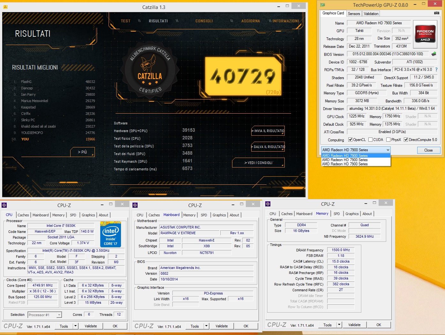Screen dimensions: 445x335
Task: Click the GPU-Z title bar app icon
Action: (323, 5)
